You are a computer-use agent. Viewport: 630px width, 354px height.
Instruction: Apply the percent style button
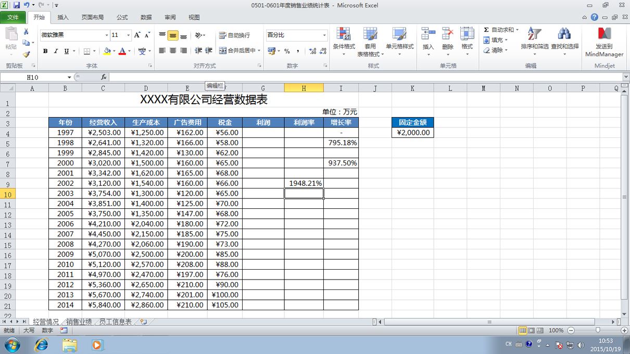287,51
